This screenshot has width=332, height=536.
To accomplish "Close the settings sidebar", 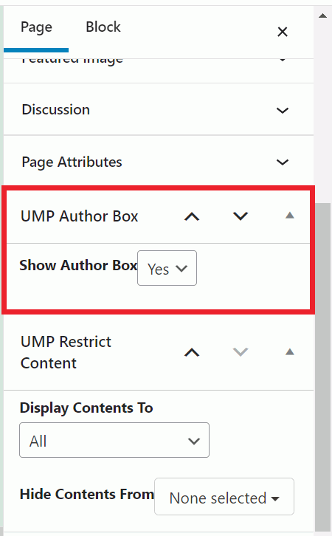I will [283, 32].
